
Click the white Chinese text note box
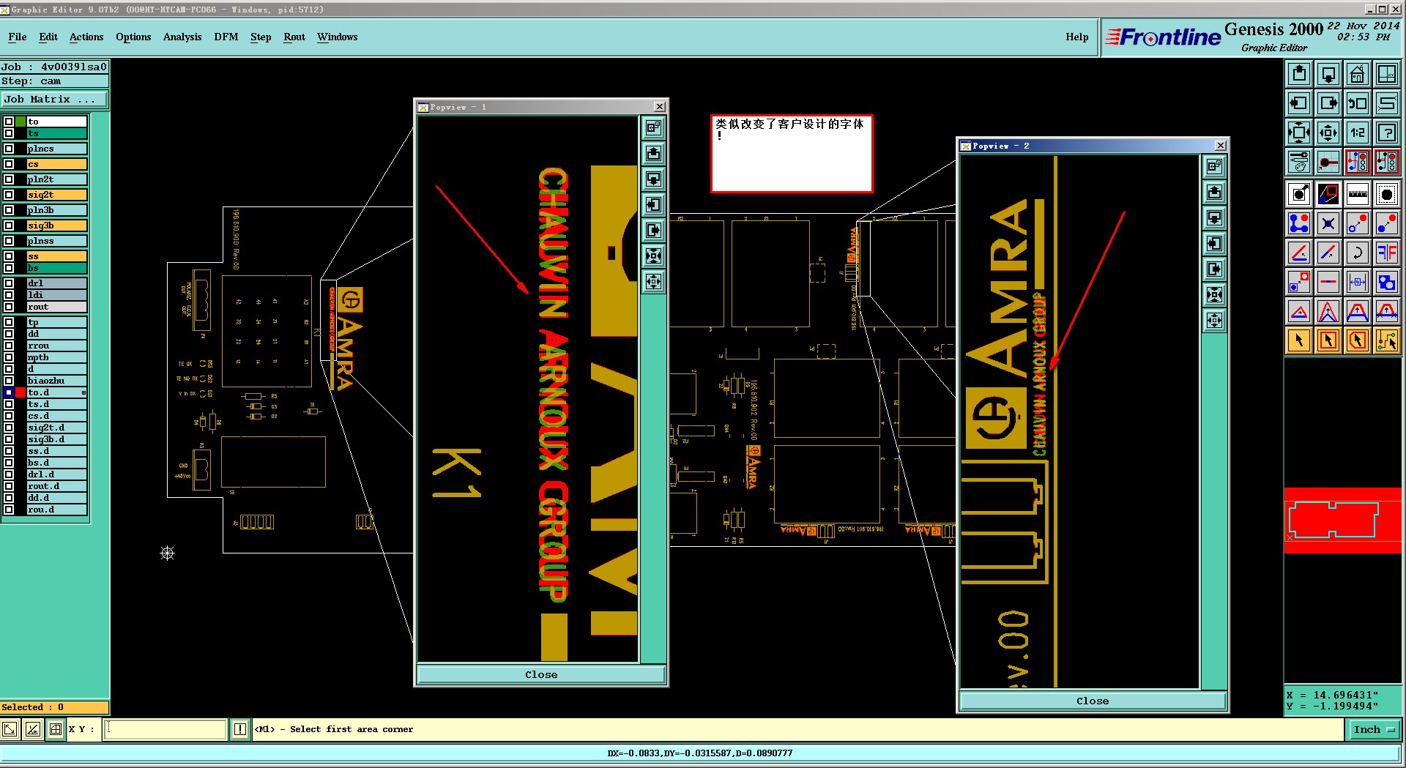(x=792, y=154)
